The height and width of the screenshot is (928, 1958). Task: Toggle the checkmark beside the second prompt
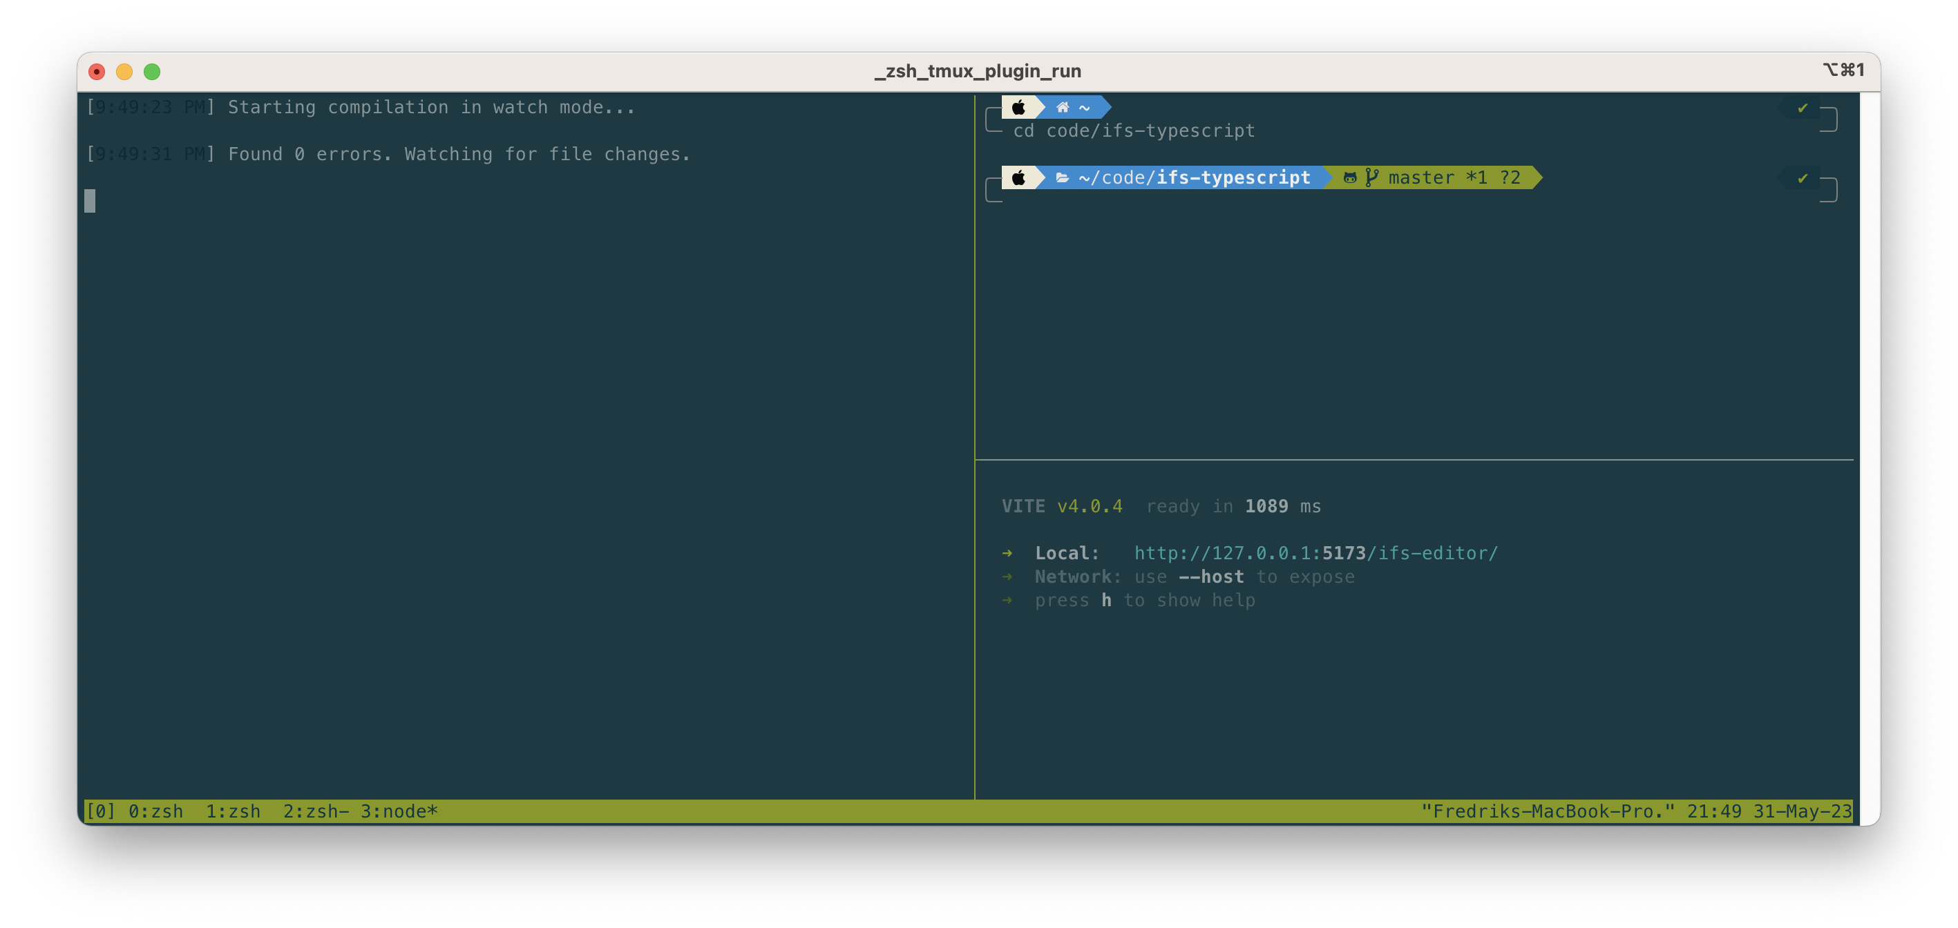point(1802,180)
